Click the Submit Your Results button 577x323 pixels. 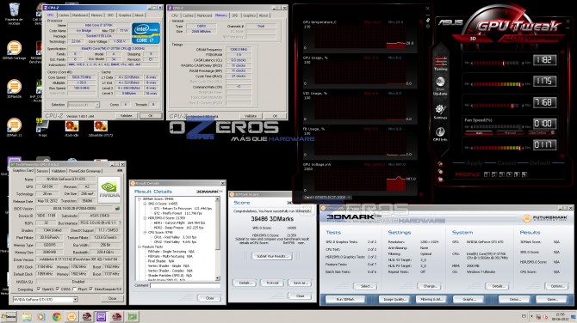(272, 256)
